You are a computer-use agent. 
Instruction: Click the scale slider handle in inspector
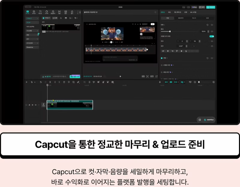pos(170,31)
